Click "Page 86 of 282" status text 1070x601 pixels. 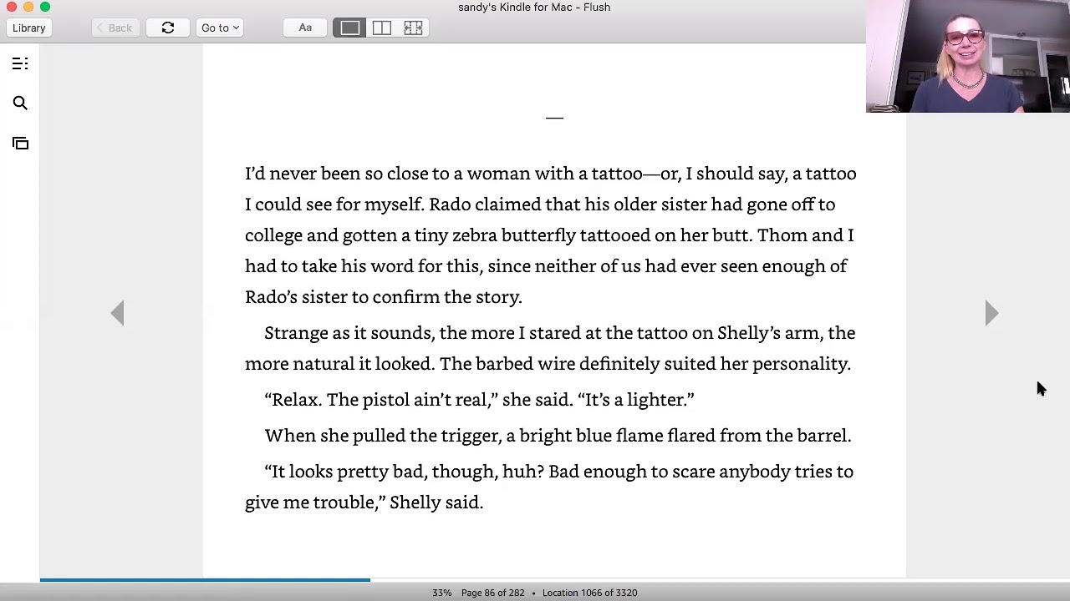coord(492,593)
